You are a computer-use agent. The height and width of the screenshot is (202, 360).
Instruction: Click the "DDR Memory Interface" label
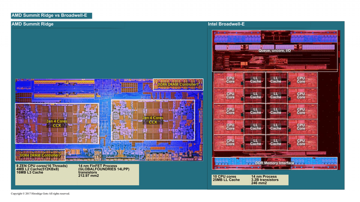click(274, 163)
